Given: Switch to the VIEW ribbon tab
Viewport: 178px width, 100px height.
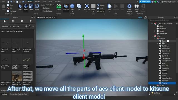Looking at the screenshot, I should pyautogui.click(x=50, y=2).
